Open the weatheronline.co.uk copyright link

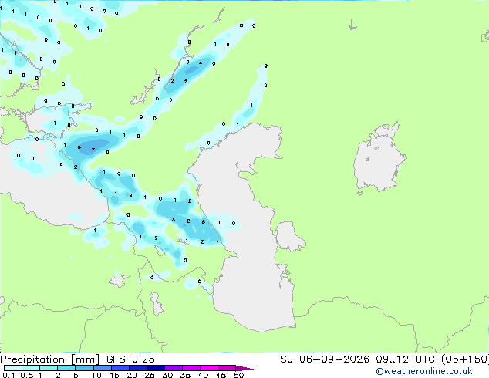tap(423, 371)
